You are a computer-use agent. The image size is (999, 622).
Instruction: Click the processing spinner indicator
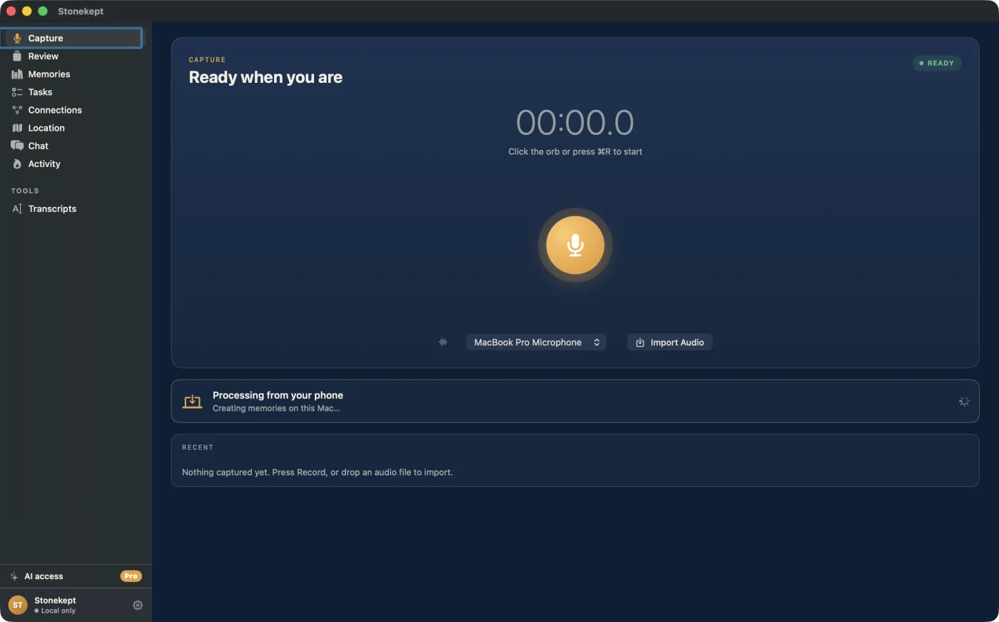click(964, 401)
